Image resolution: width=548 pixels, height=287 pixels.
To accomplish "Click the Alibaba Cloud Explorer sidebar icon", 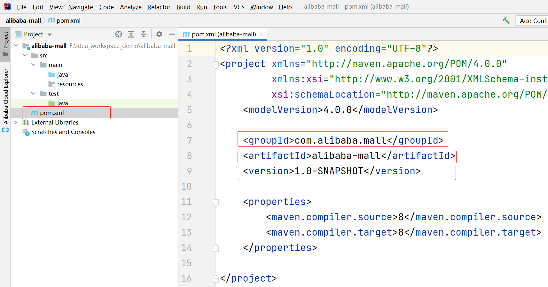I will (x=5, y=130).
